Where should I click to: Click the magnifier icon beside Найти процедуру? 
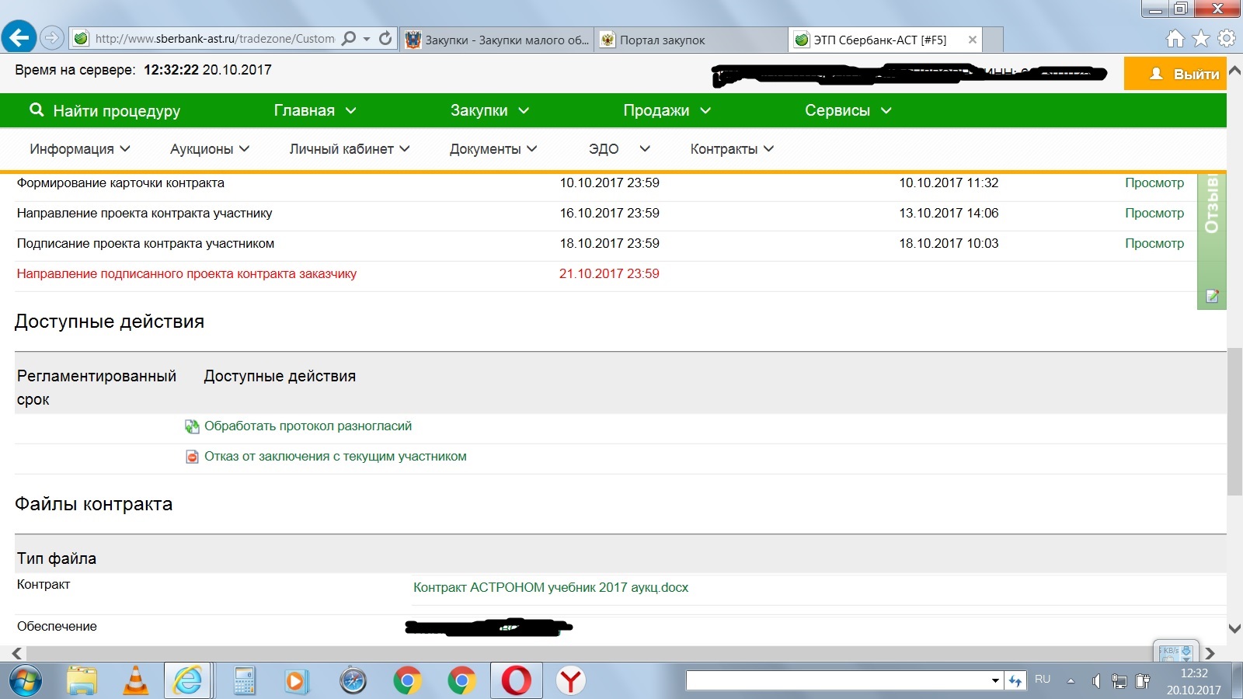pos(36,110)
